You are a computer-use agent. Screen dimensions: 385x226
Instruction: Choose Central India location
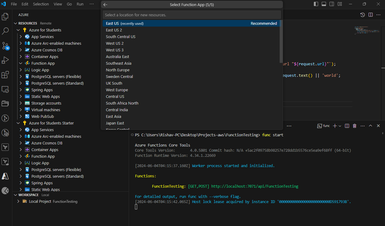pyautogui.click(x=191, y=110)
